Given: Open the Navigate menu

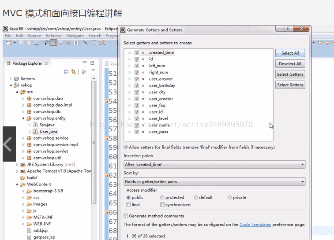Looking at the screenshot, I should pyautogui.click(x=75, y=36).
